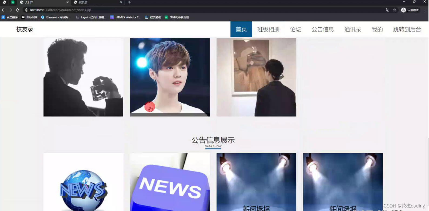
Task: Open the Chrome three-dot menu
Action: coord(425,10)
